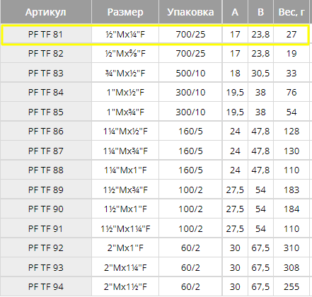Select article PF TF 92 cell
The height and width of the screenshot is (297, 312).
(46, 248)
